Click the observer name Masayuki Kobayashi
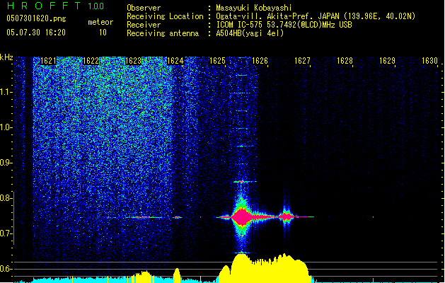 point(254,8)
